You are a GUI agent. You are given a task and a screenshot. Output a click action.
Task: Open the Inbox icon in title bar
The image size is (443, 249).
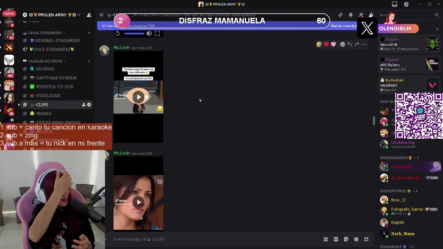[x=395, y=4]
